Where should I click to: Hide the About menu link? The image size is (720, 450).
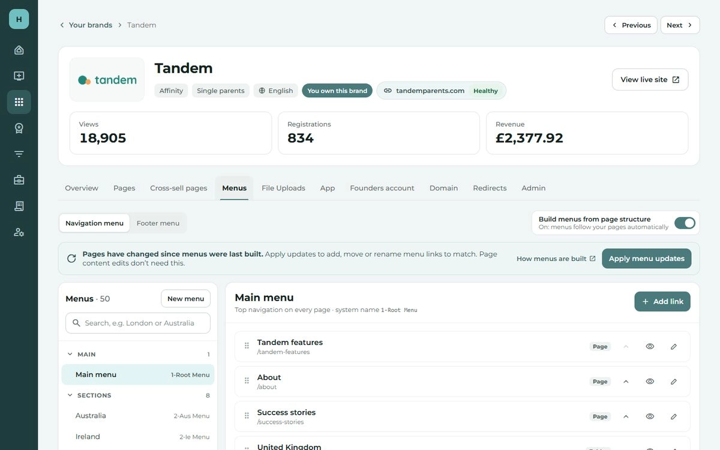(650, 382)
